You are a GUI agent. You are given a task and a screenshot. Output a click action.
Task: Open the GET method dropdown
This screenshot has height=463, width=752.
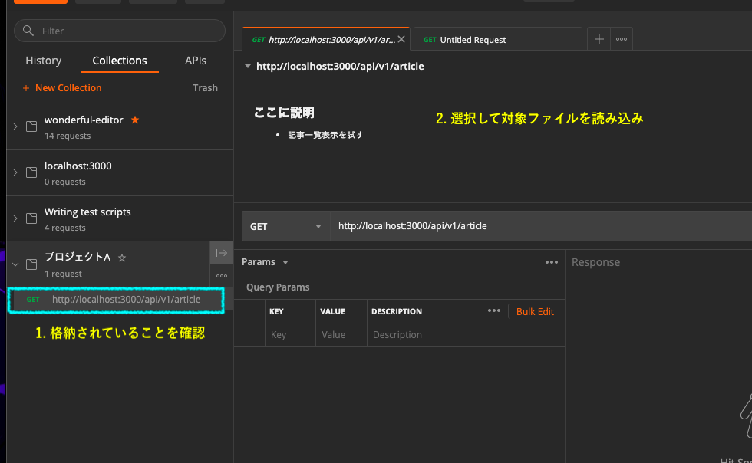[x=285, y=226]
